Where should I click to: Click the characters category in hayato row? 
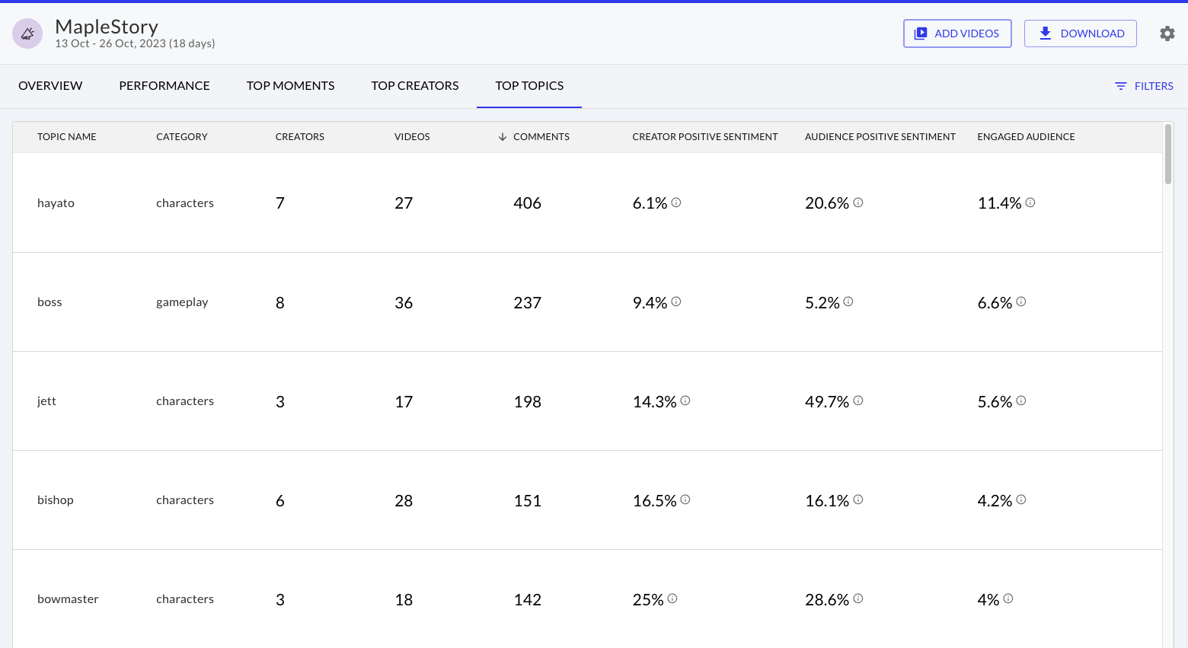185,203
